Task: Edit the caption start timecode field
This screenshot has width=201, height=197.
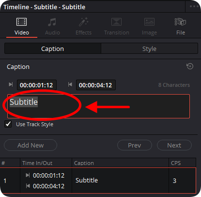Action: pos(37,85)
